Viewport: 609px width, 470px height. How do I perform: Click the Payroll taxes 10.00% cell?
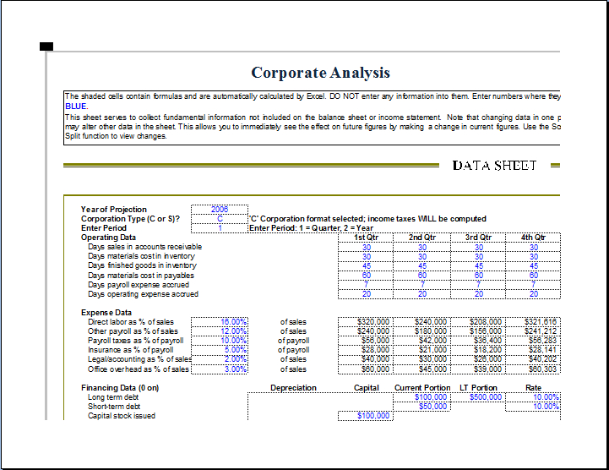220,341
